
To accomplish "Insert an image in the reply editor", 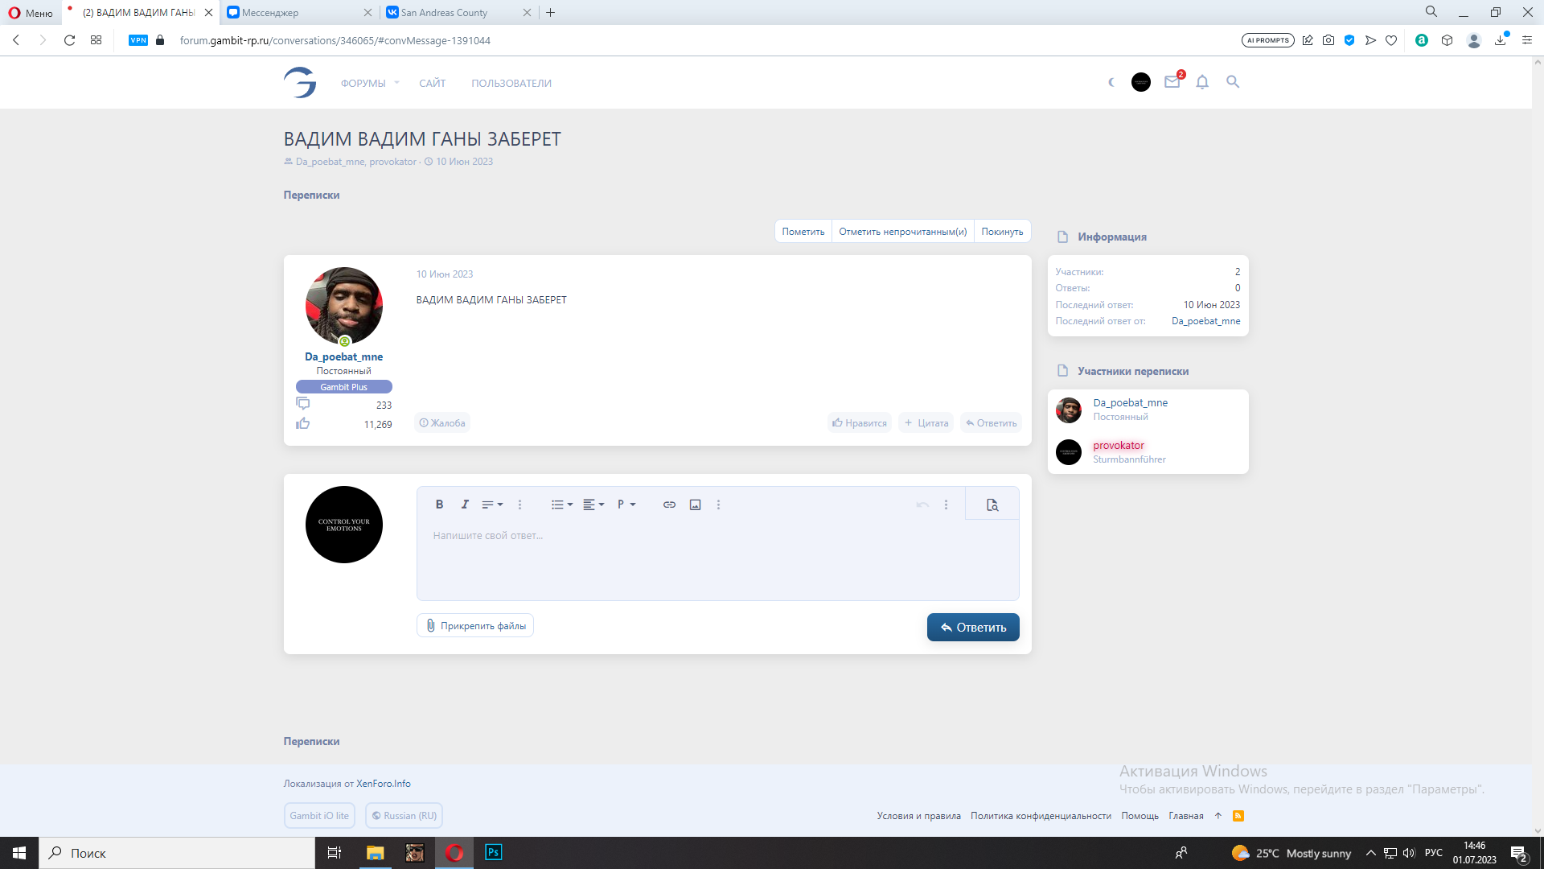I will coord(696,505).
